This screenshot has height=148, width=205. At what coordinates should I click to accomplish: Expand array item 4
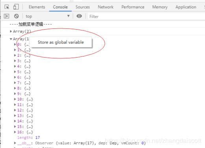tap(15, 66)
